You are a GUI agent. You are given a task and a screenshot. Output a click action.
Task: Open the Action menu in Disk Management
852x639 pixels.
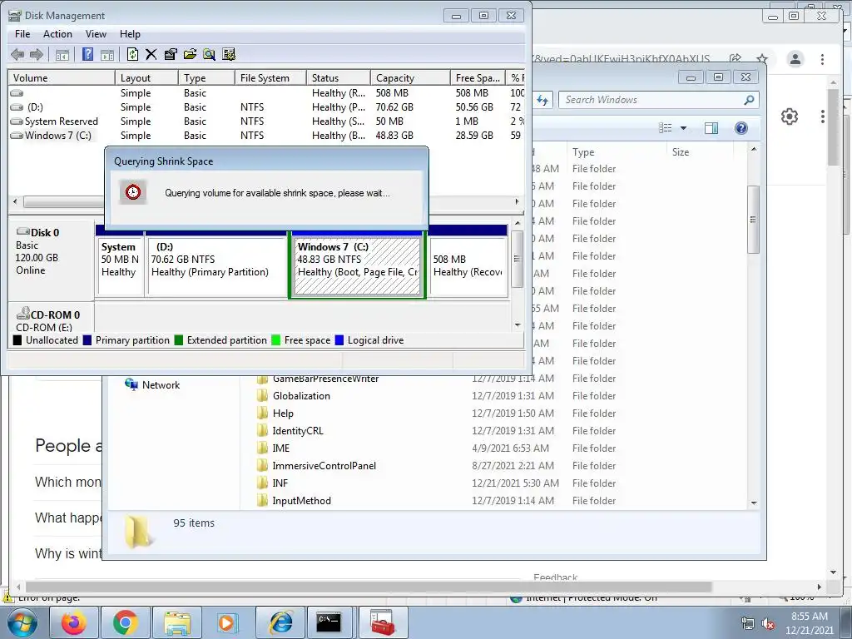pyautogui.click(x=57, y=33)
